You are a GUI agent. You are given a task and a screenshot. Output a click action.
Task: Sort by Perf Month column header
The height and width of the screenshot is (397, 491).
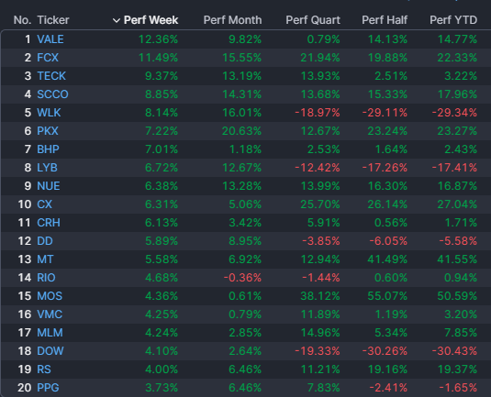[x=232, y=20]
